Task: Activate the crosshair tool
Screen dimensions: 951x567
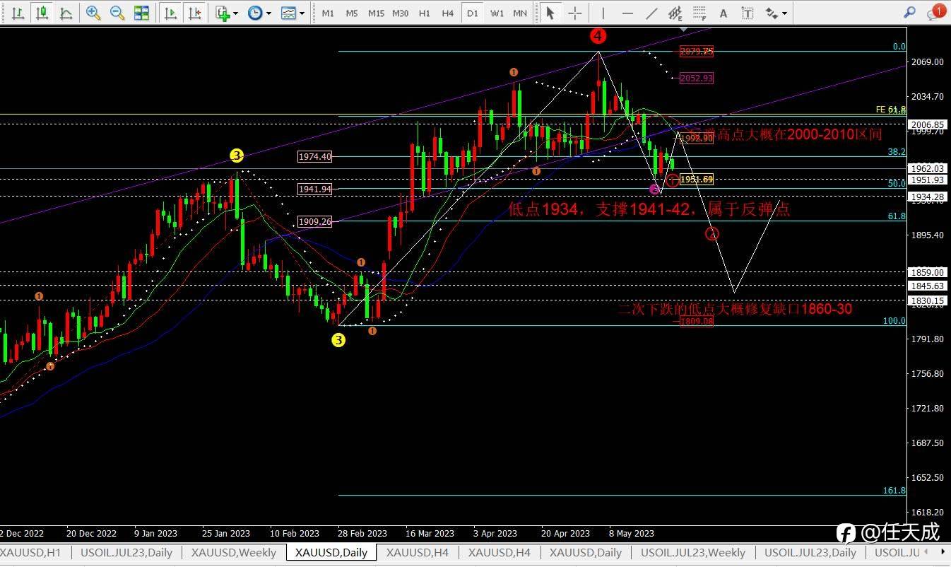Action: [575, 13]
